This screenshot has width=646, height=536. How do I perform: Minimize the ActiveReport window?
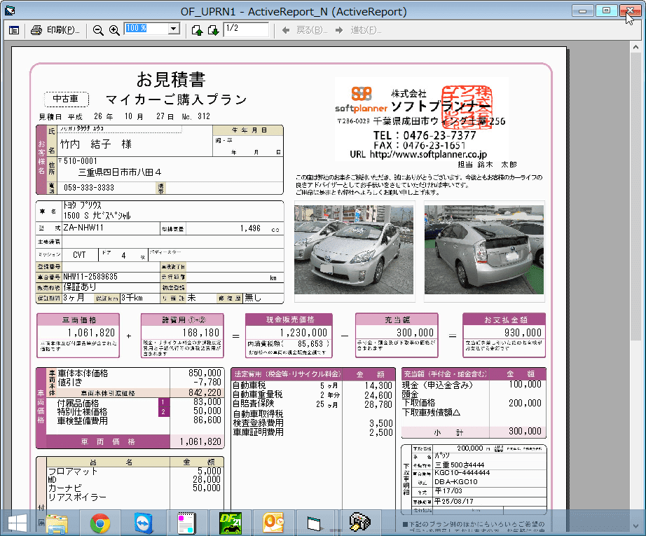(x=582, y=11)
